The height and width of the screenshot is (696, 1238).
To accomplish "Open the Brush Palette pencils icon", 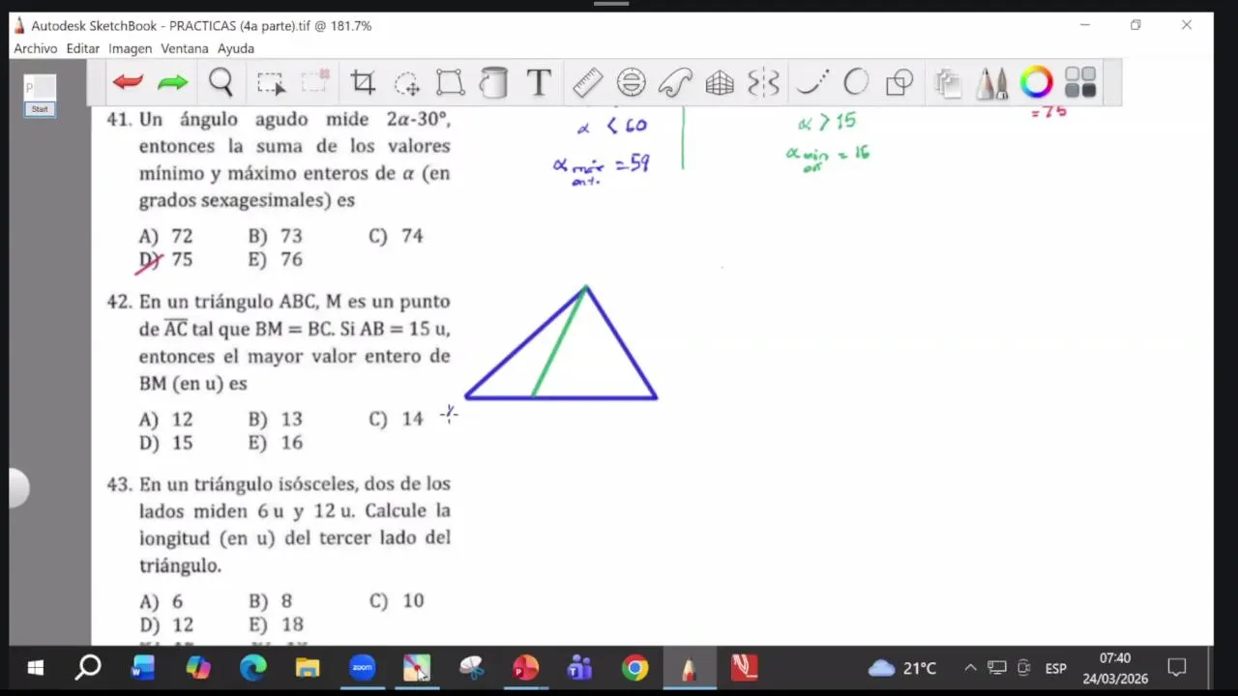I will click(x=991, y=83).
